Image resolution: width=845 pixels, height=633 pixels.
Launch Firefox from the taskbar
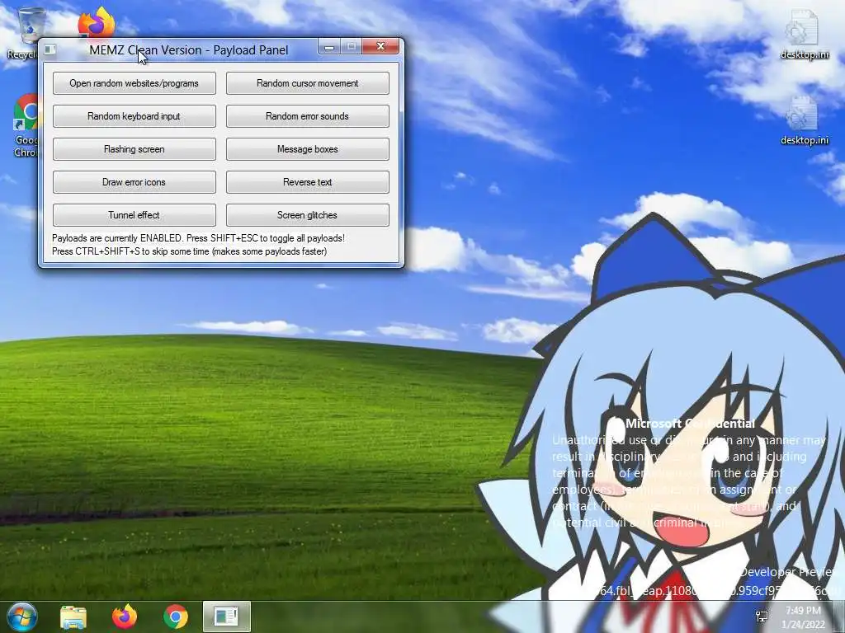(125, 617)
